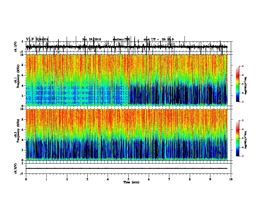
Task: Click time axis tick label '5'
Action: (128, 179)
